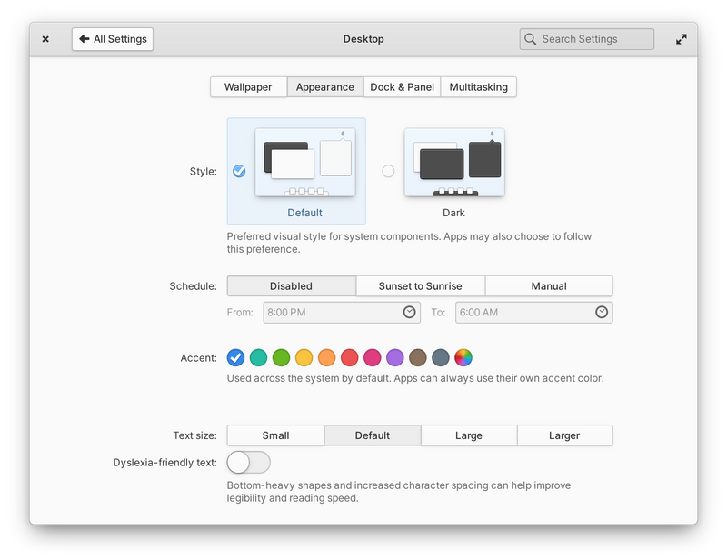Click the Desktop window title
The image size is (727, 560).
pyautogui.click(x=363, y=39)
